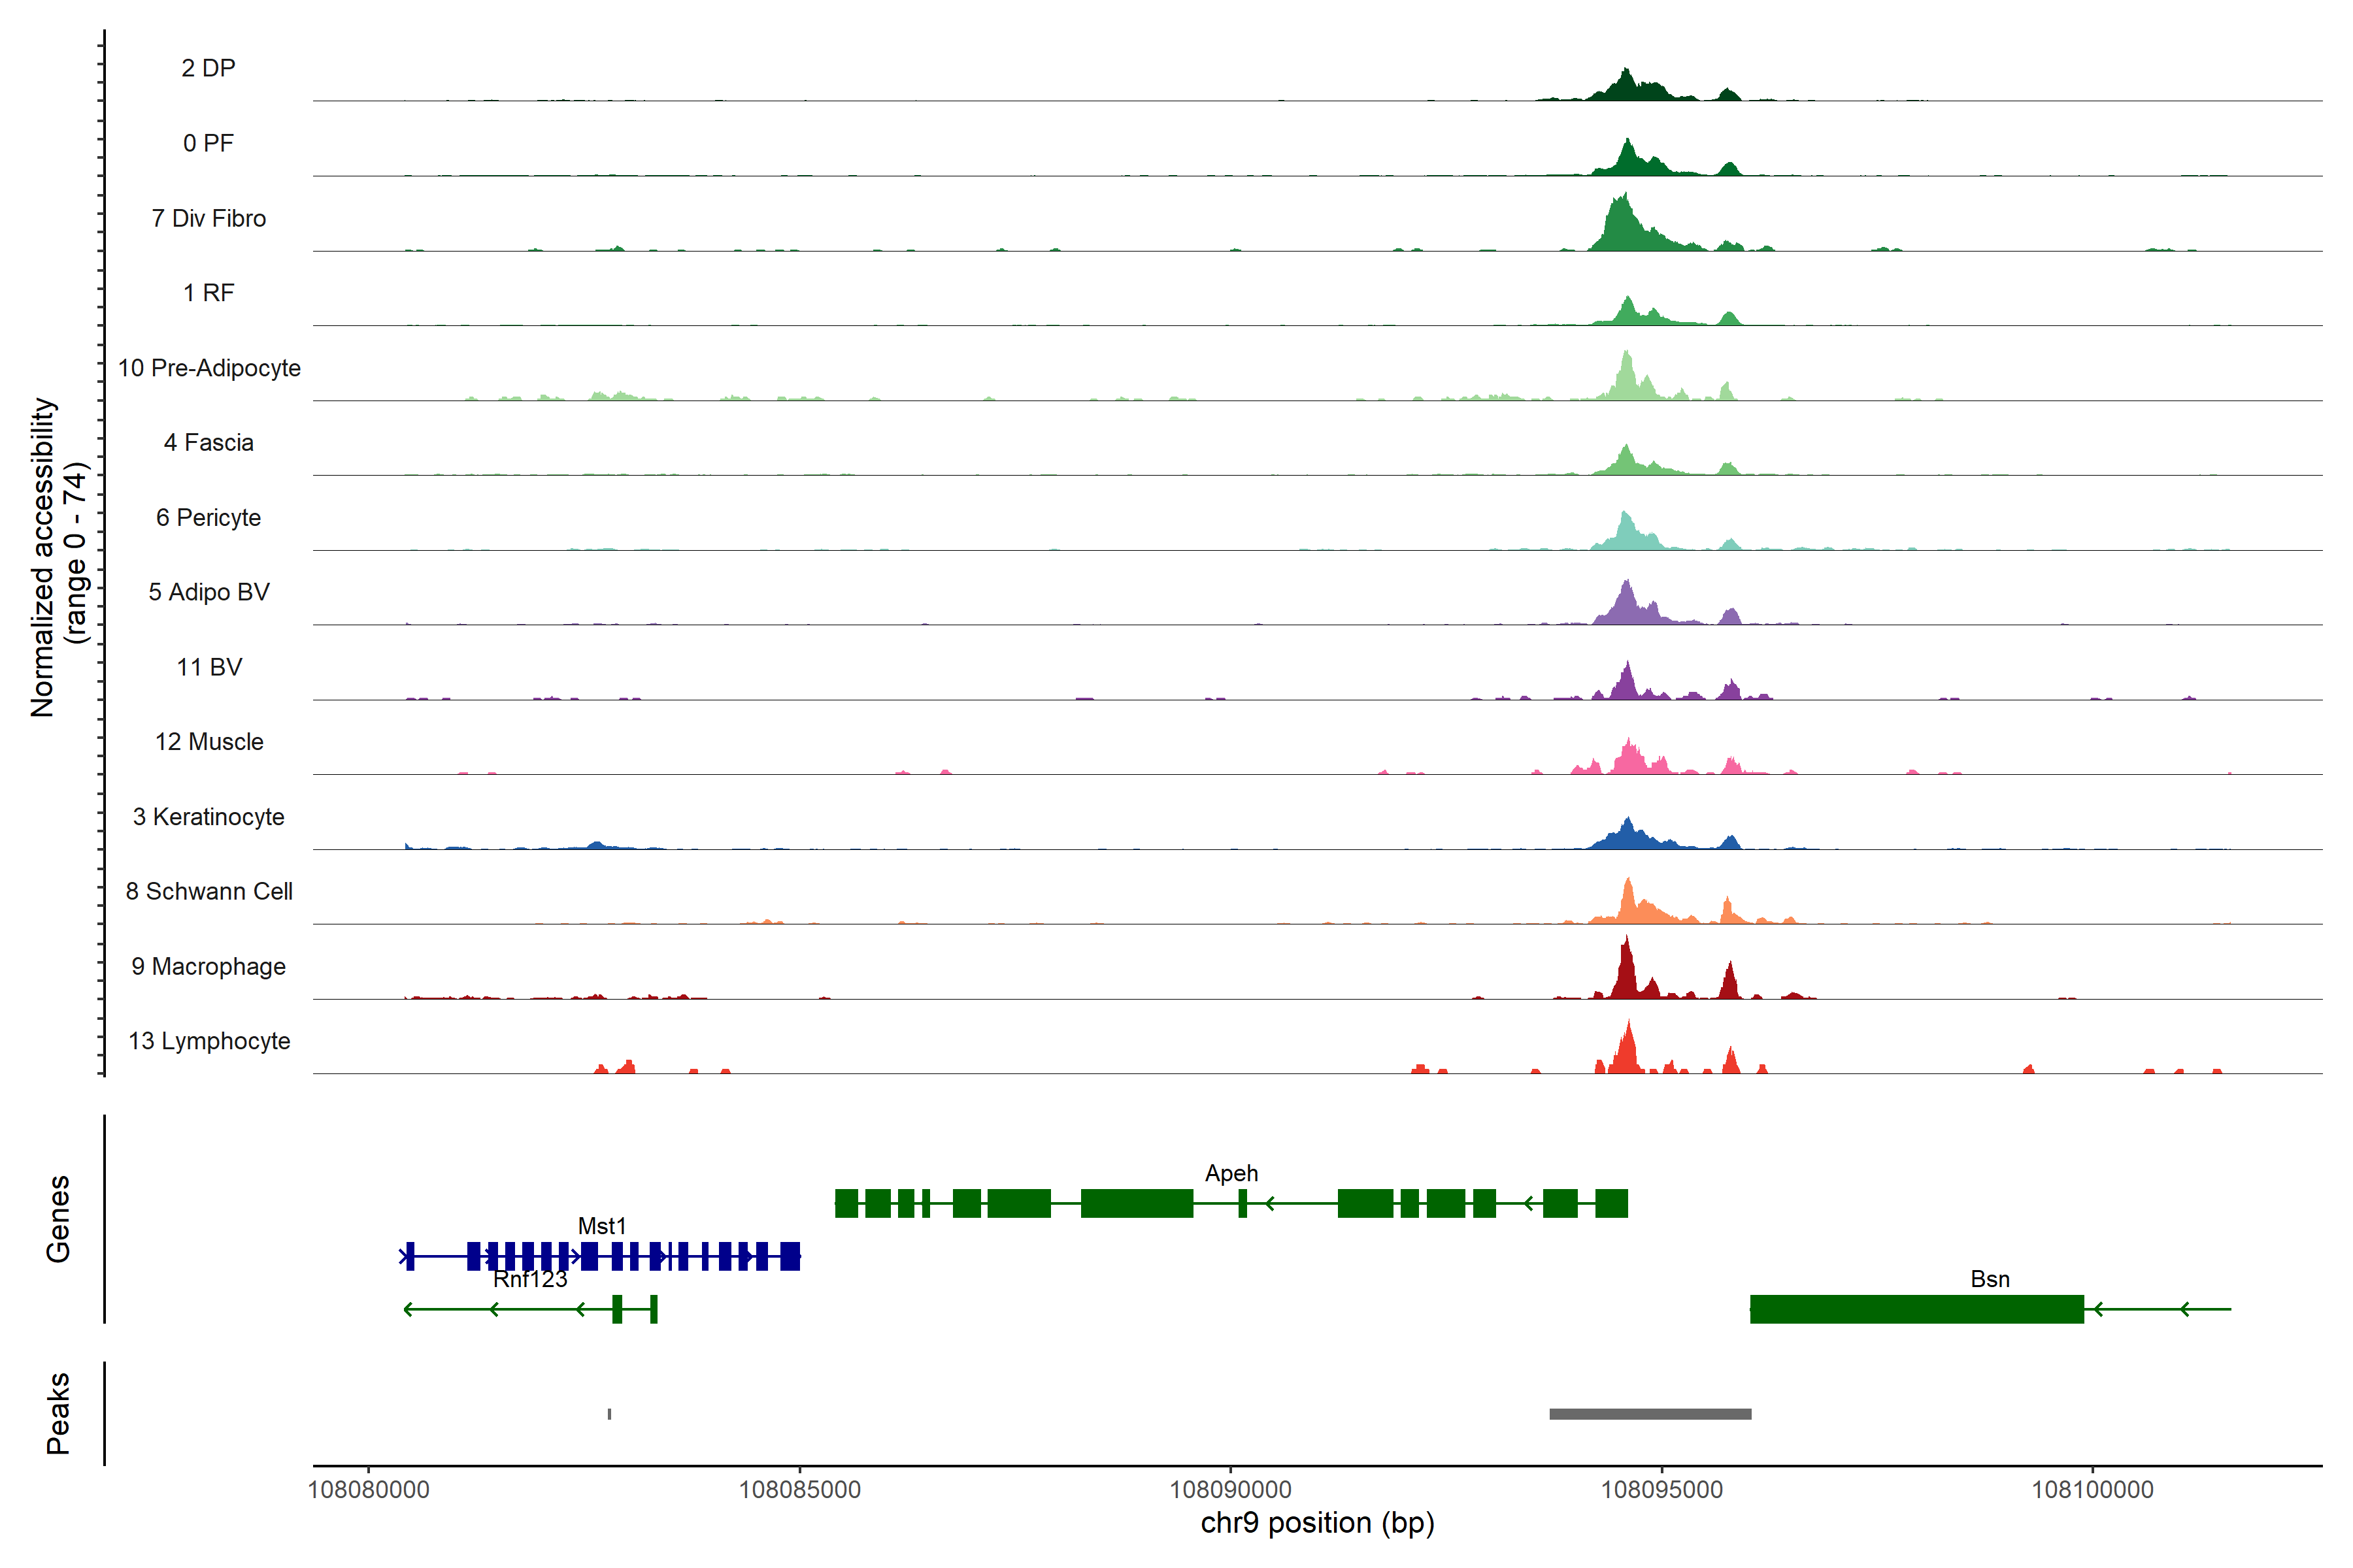Image resolution: width=2353 pixels, height=1568 pixels.
Task: Click the wide gray peak bar
Action: pos(1650,1414)
